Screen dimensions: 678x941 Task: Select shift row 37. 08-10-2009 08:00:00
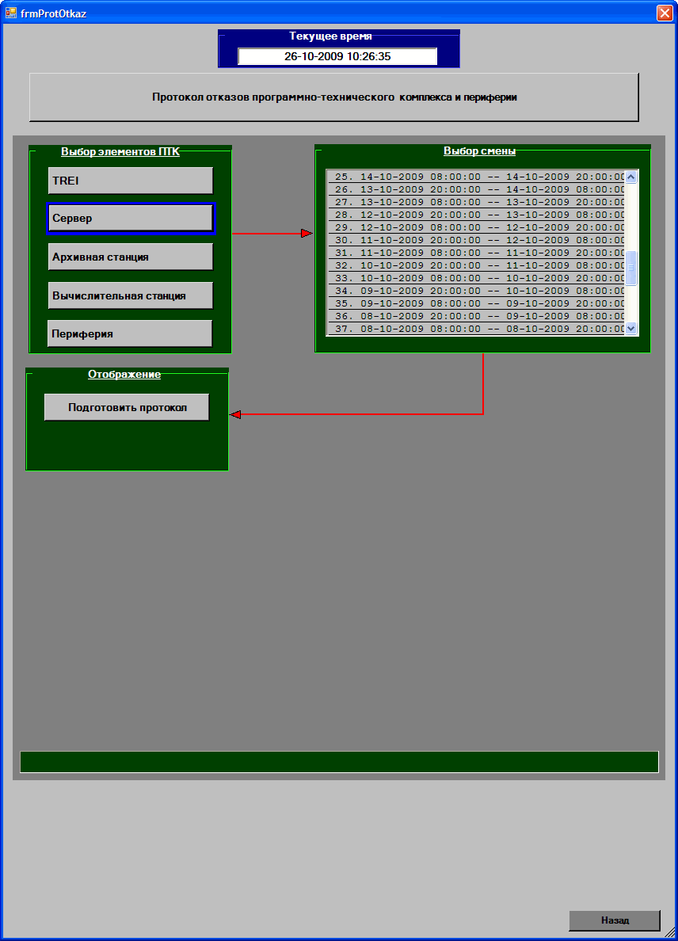(x=476, y=328)
